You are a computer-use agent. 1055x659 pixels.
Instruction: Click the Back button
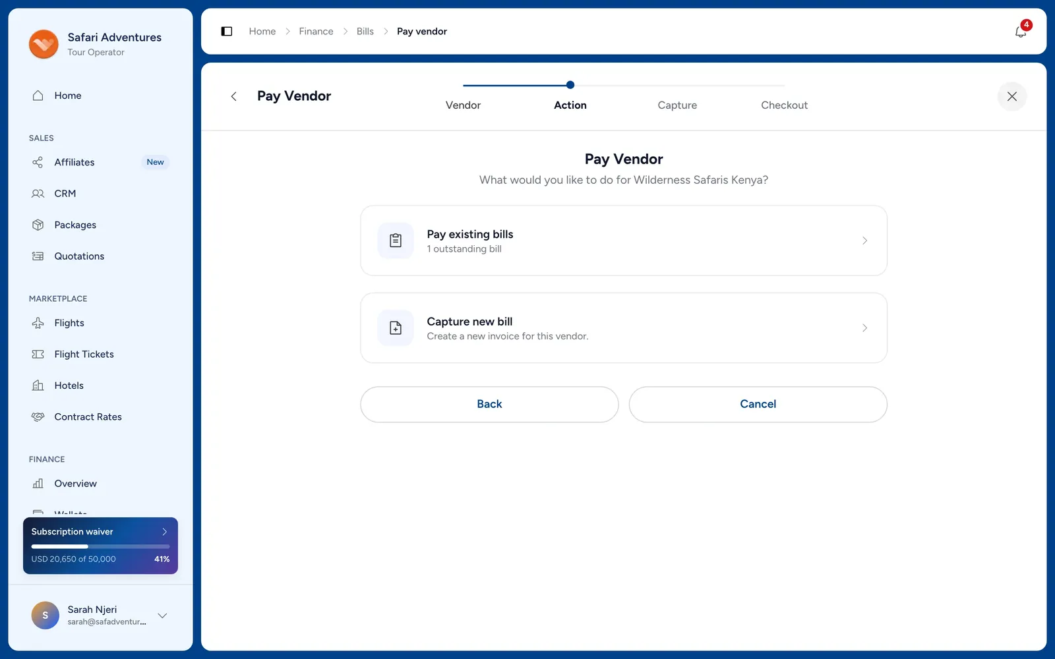point(489,404)
